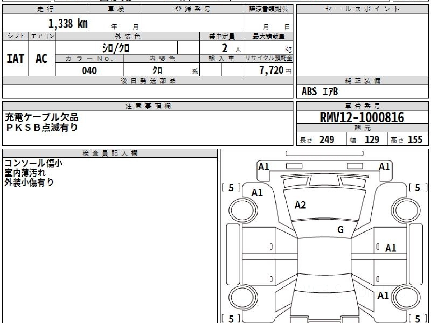Click the A2 mark on the hood
Image resolution: width=431 pixels, height=323 pixels.
click(300, 205)
